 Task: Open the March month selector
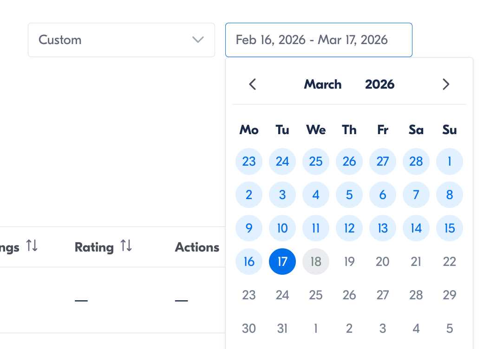(x=323, y=84)
